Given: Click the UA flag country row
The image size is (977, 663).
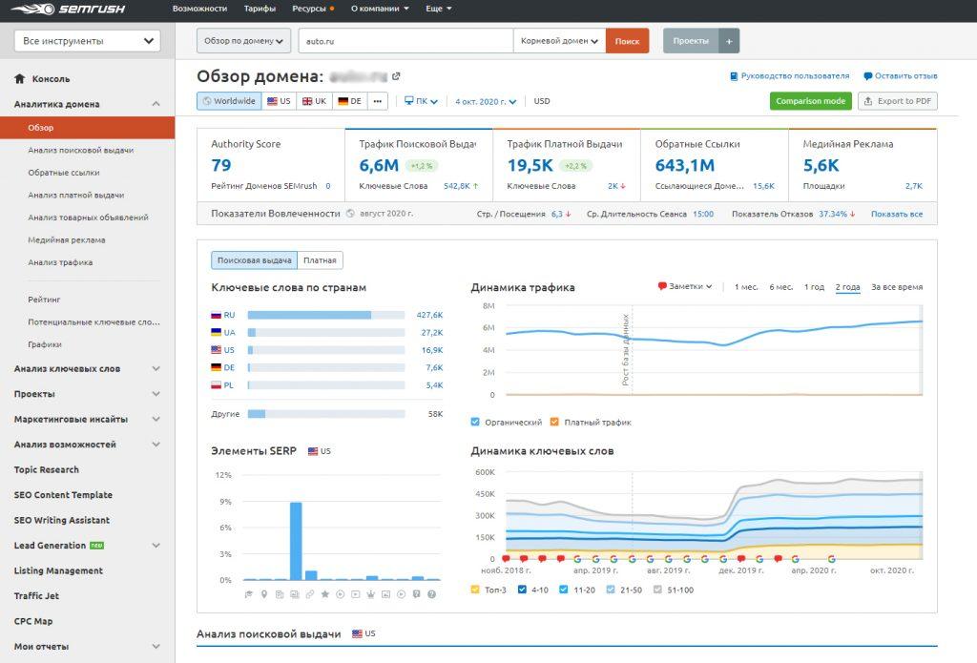Looking at the screenshot, I should pyautogui.click(x=326, y=332).
